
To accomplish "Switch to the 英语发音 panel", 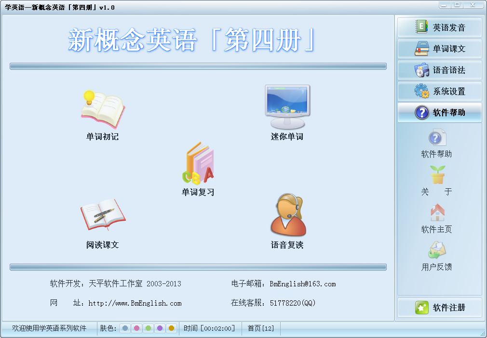I will (439, 28).
